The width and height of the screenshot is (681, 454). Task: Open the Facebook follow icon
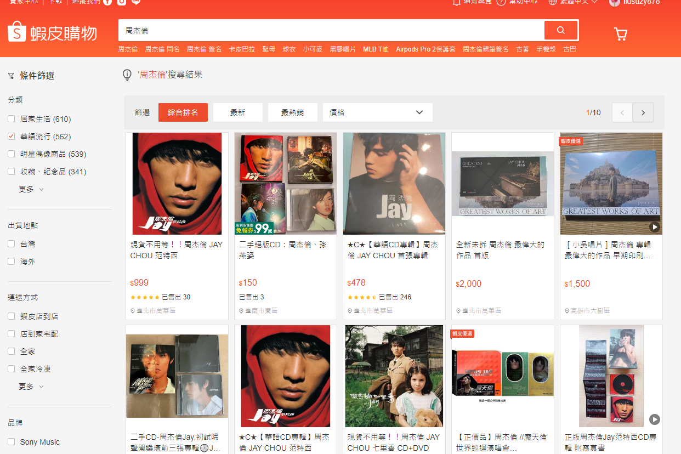[x=107, y=2]
